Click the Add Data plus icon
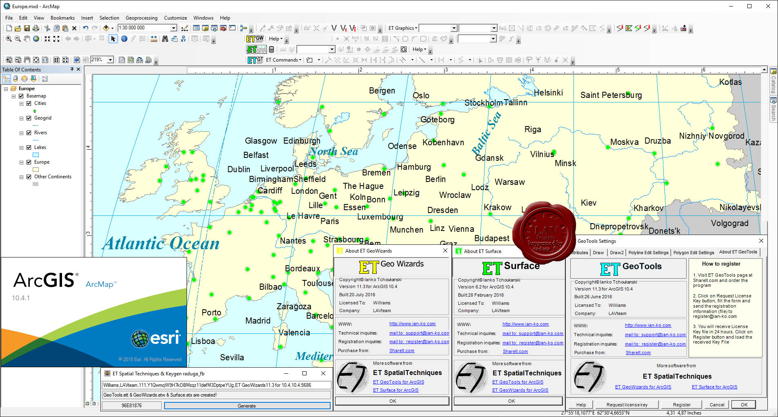Image resolution: width=778 pixels, height=417 pixels. pyautogui.click(x=106, y=28)
